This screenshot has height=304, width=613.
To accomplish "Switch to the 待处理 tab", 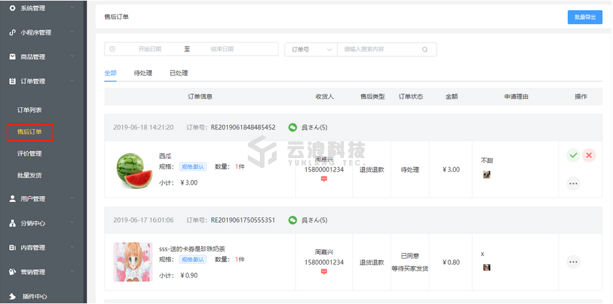I will [x=143, y=73].
